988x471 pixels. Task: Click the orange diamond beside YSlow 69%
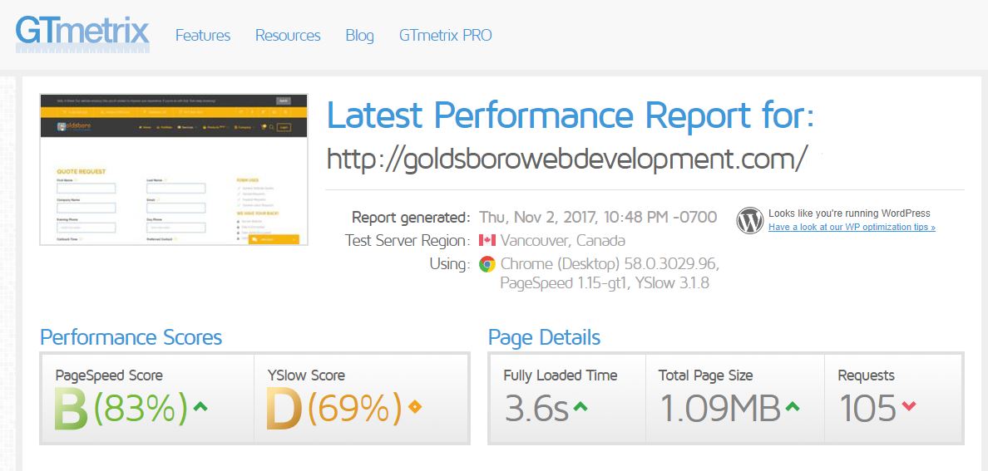coord(415,407)
